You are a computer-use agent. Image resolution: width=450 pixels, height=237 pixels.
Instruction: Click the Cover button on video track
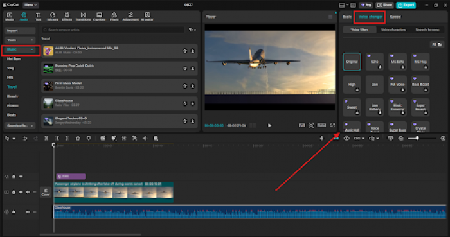click(x=46, y=192)
